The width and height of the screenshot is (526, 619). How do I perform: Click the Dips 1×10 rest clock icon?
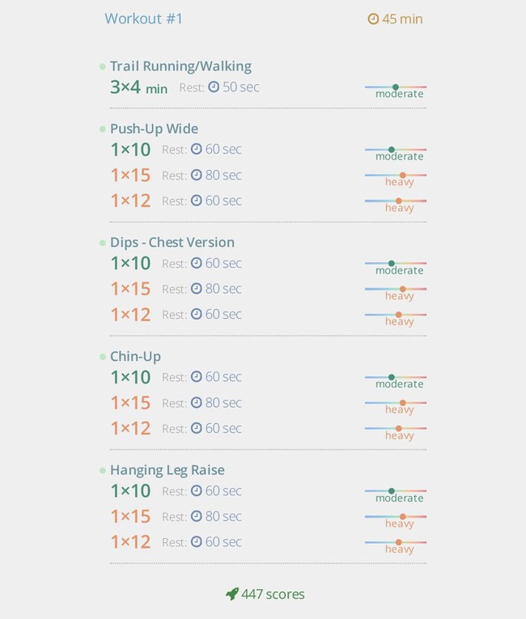[197, 263]
